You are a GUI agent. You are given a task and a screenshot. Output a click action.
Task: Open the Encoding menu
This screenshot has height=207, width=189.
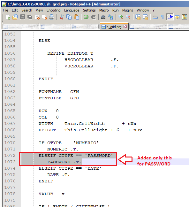tap(53, 10)
